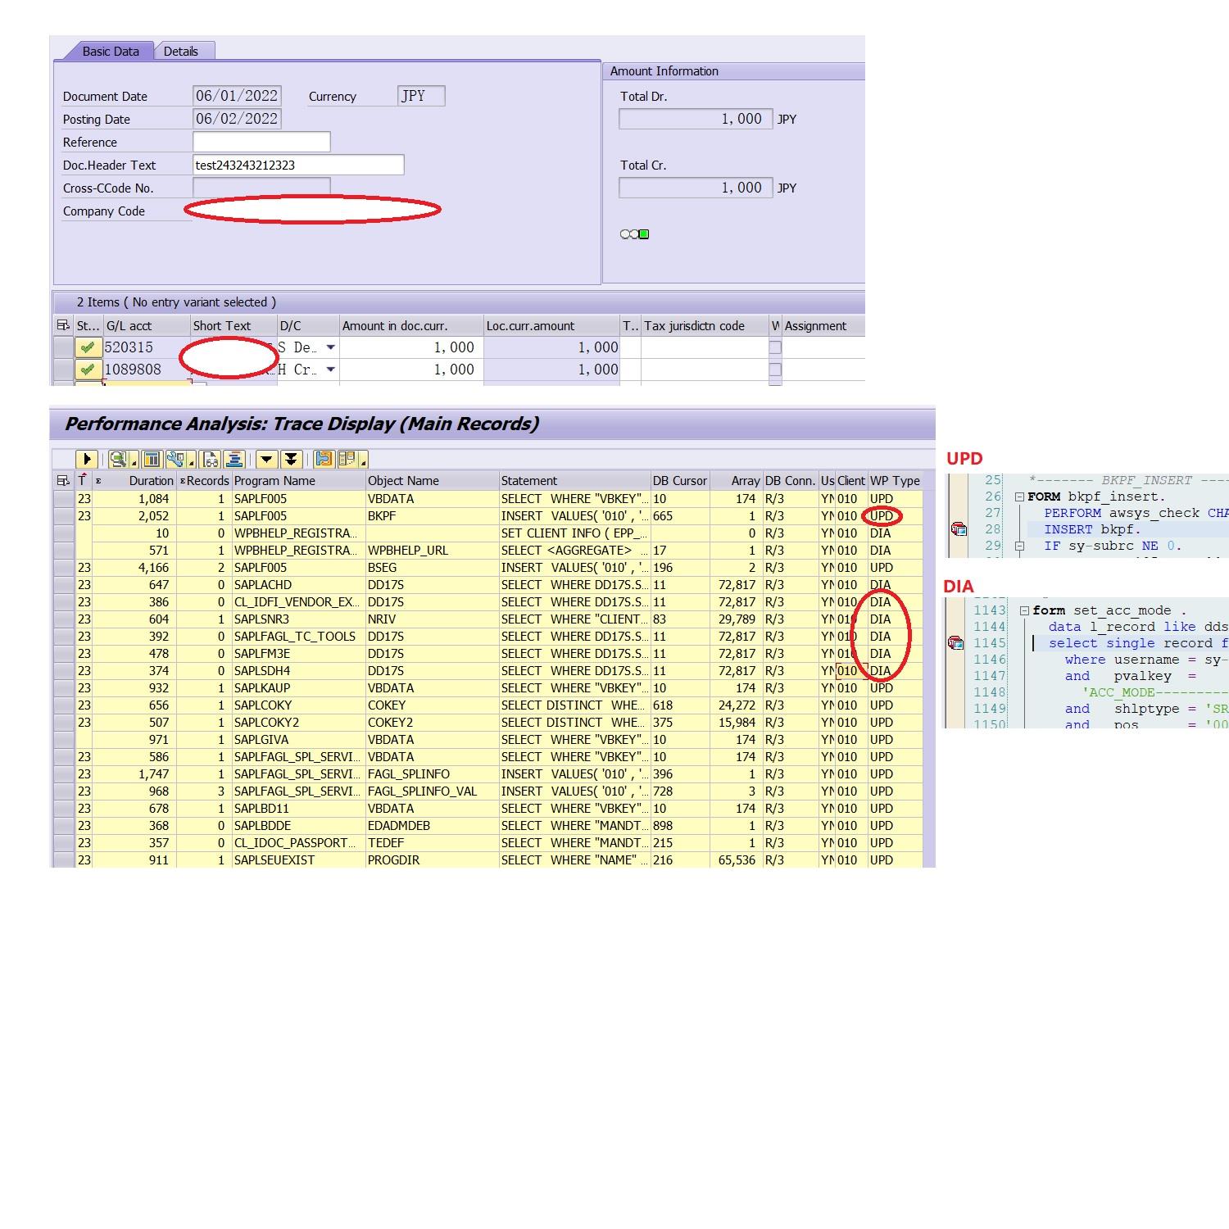This screenshot has width=1229, height=1229.
Task: Click the Total Cr. amount field
Action: pos(696,188)
